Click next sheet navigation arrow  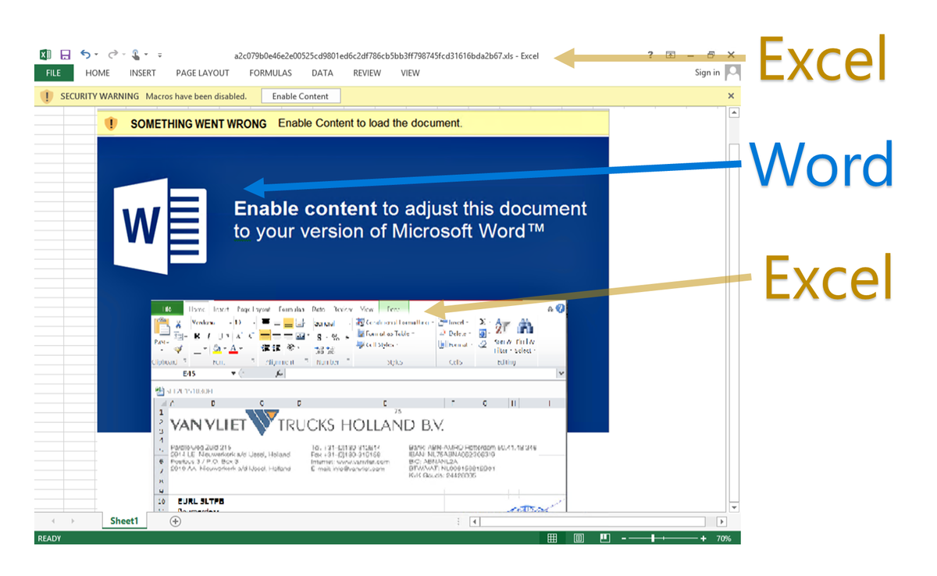(x=73, y=521)
